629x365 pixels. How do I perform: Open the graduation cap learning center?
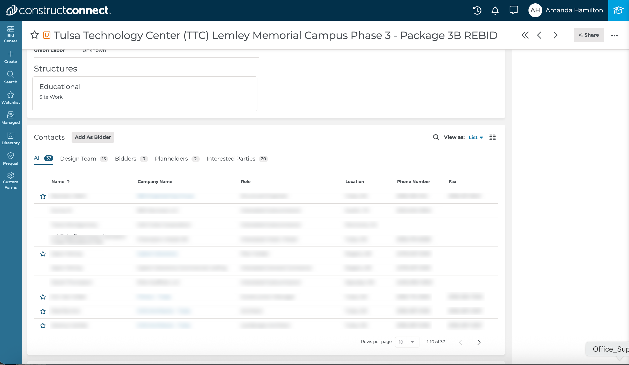(618, 10)
